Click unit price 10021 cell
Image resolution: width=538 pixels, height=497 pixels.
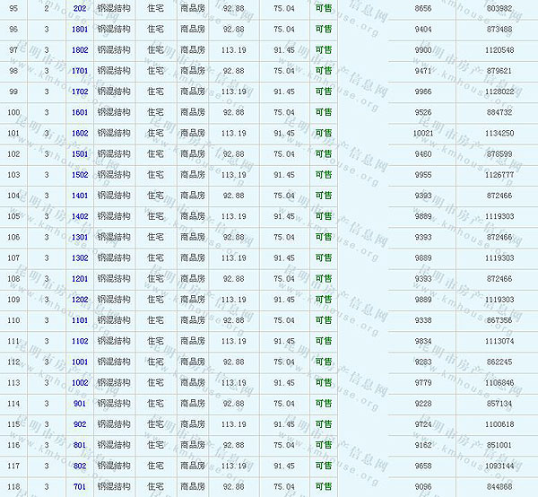point(423,133)
